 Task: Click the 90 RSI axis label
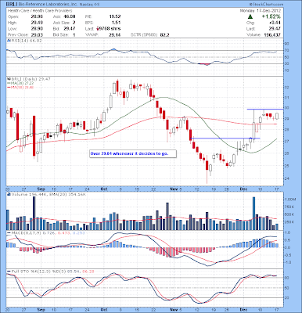click(286, 44)
